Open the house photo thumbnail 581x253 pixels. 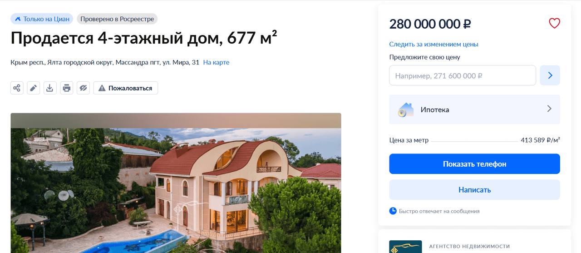(176, 183)
